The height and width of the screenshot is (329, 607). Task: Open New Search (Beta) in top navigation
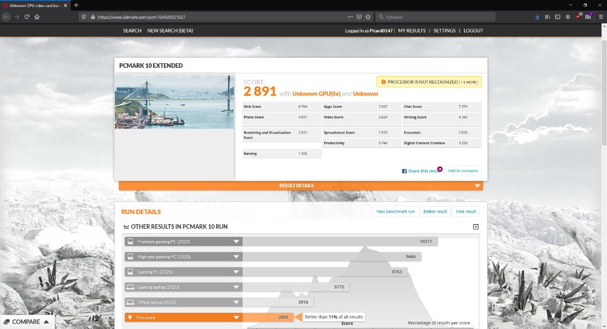[170, 31]
